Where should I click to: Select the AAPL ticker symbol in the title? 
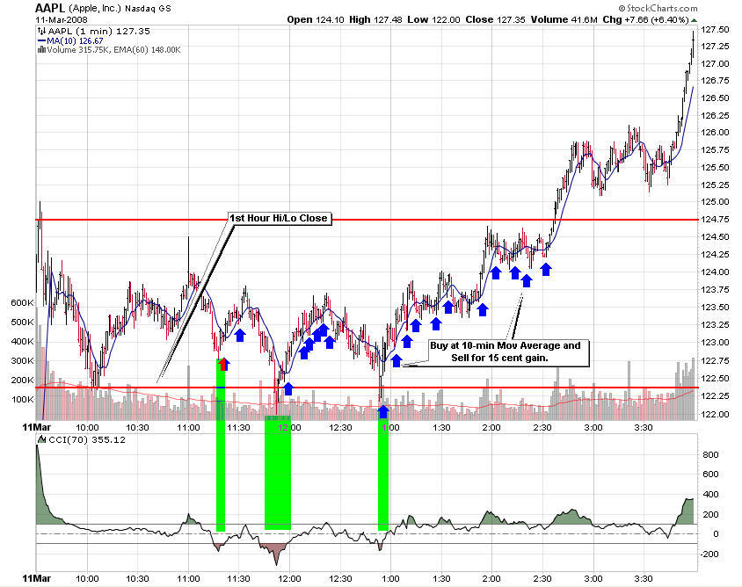pos(50,8)
